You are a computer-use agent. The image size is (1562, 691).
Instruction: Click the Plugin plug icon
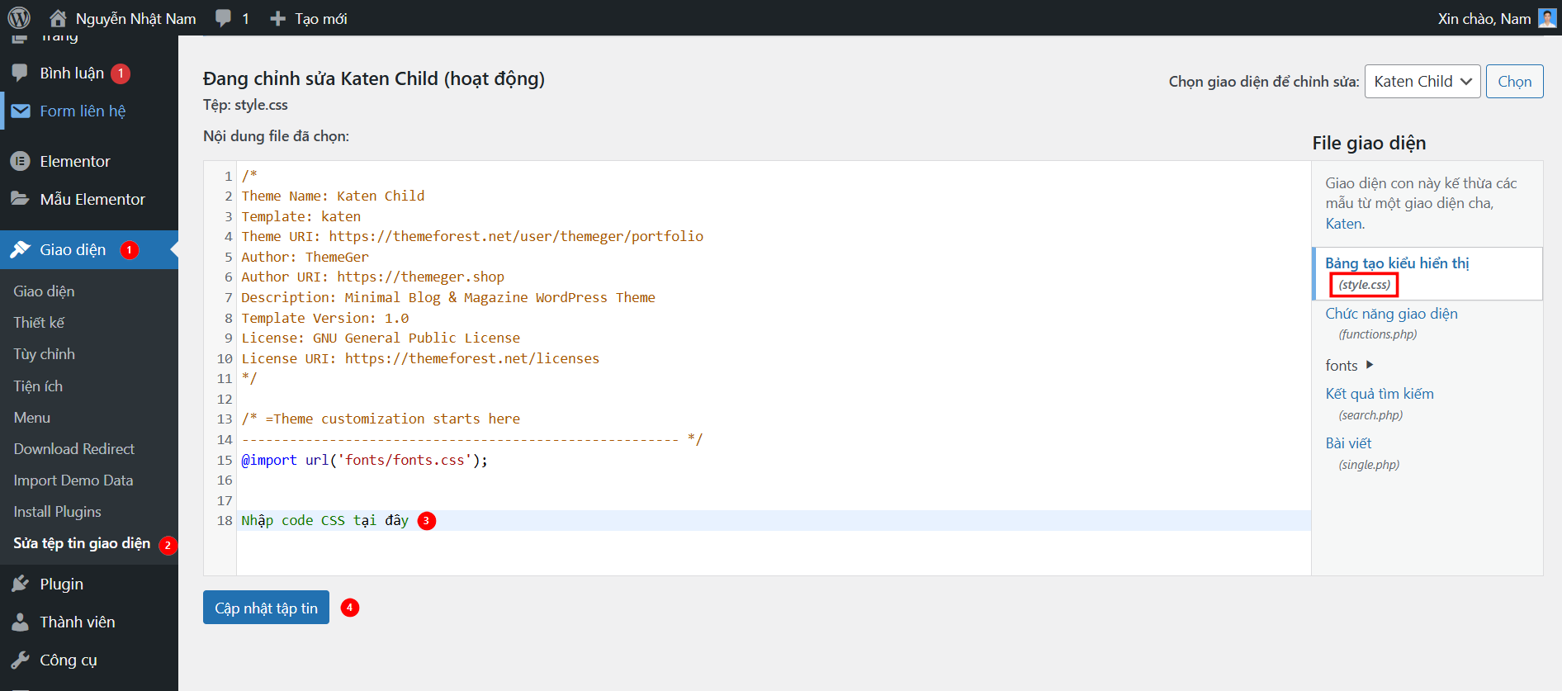click(20, 584)
